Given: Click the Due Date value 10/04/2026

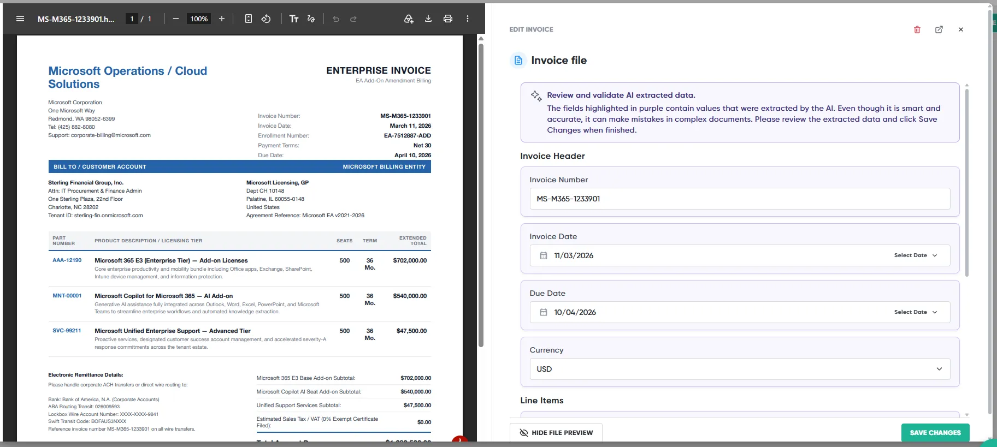Looking at the screenshot, I should point(575,312).
